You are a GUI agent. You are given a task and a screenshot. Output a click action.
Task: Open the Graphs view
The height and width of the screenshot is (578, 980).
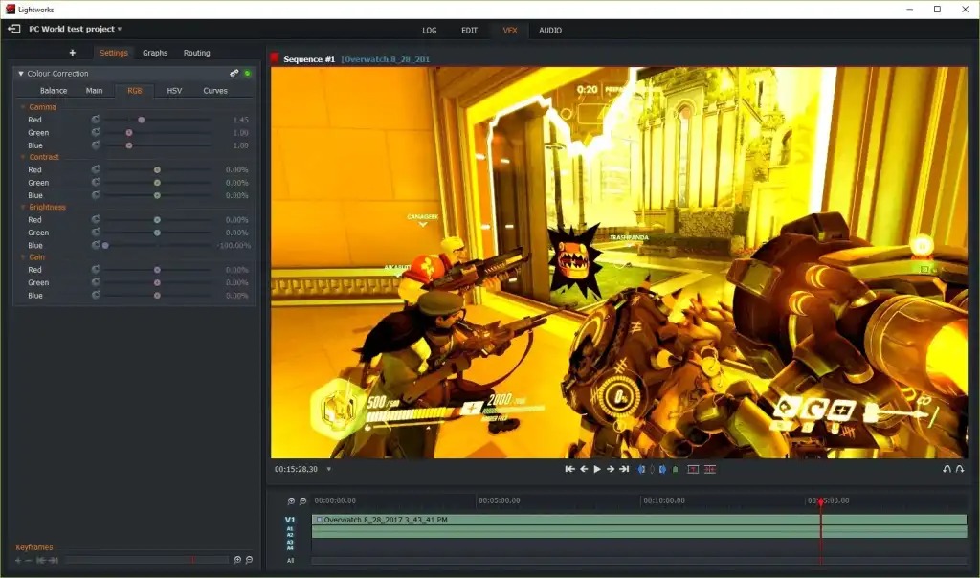pyautogui.click(x=155, y=53)
